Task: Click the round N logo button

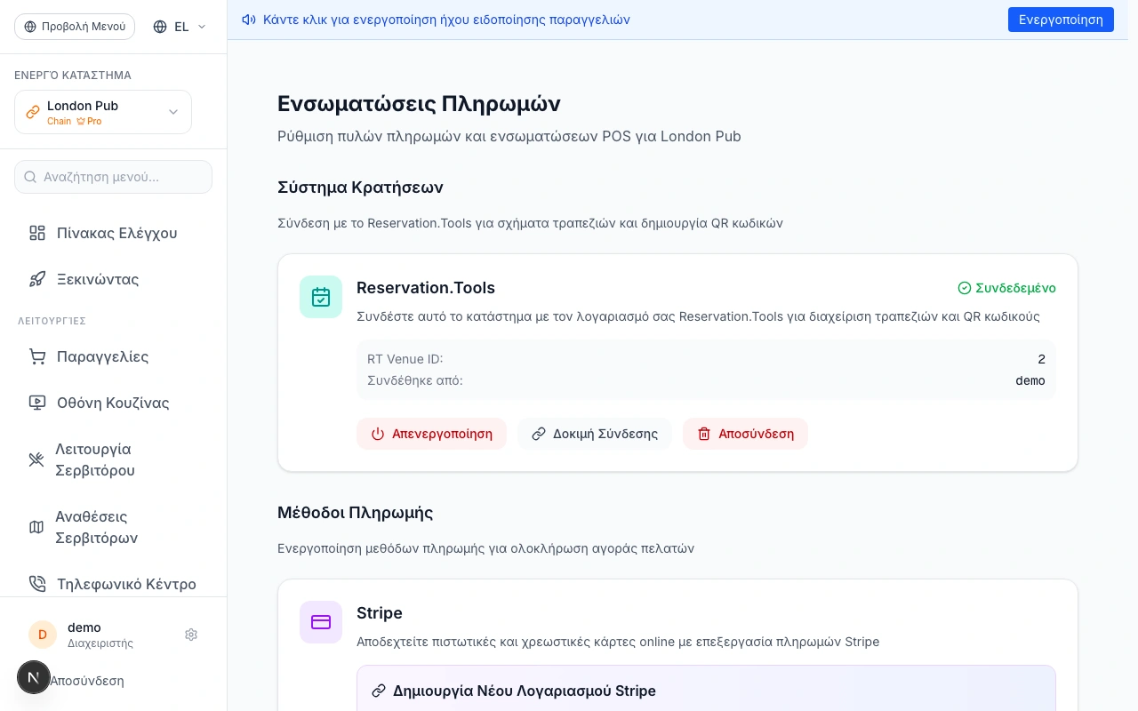Action: 34,678
